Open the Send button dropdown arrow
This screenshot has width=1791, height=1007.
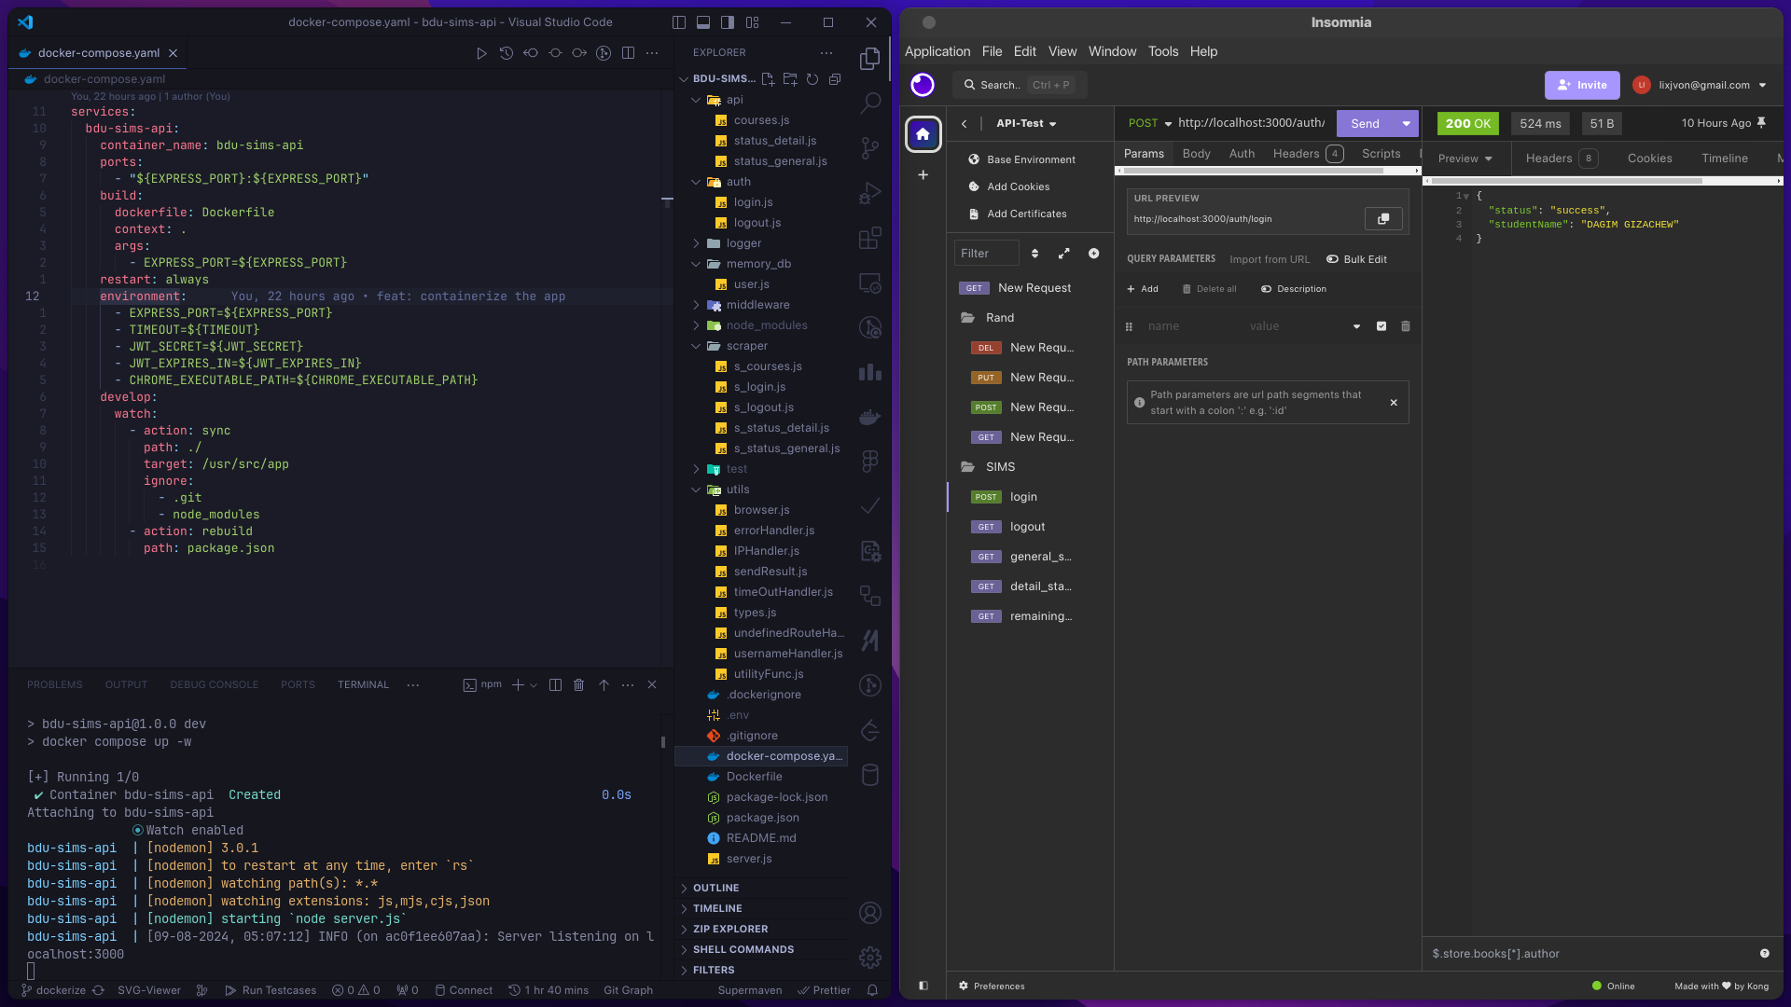tap(1406, 123)
